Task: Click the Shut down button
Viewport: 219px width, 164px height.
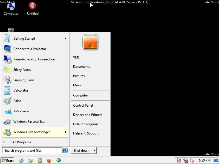Action: pyautogui.click(x=81, y=151)
